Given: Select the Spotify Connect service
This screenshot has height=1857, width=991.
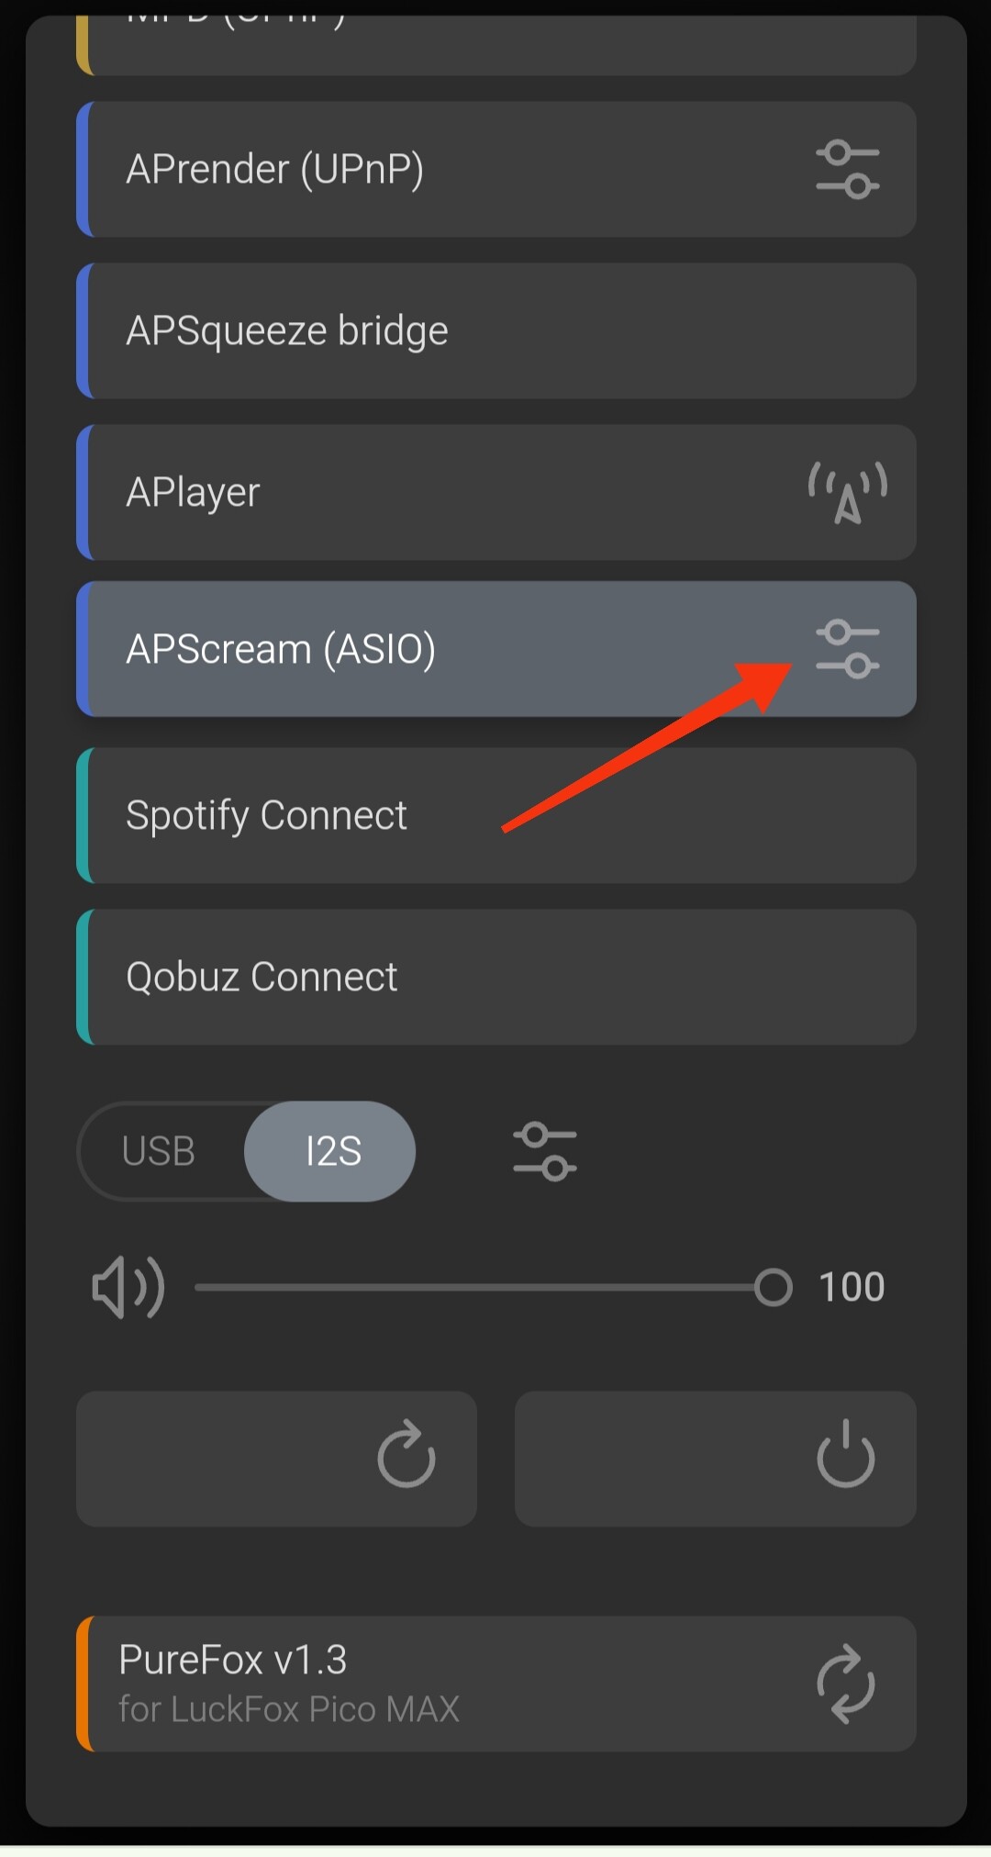Looking at the screenshot, I should (x=496, y=815).
